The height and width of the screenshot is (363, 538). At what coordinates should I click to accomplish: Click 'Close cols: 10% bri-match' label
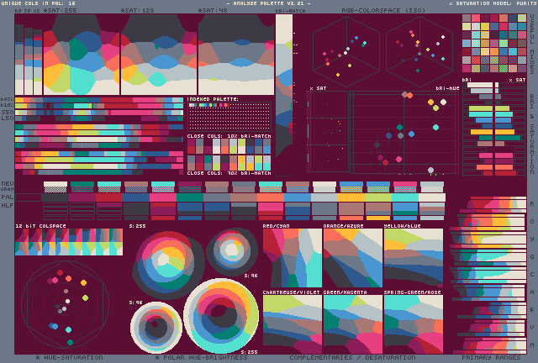click(x=229, y=136)
